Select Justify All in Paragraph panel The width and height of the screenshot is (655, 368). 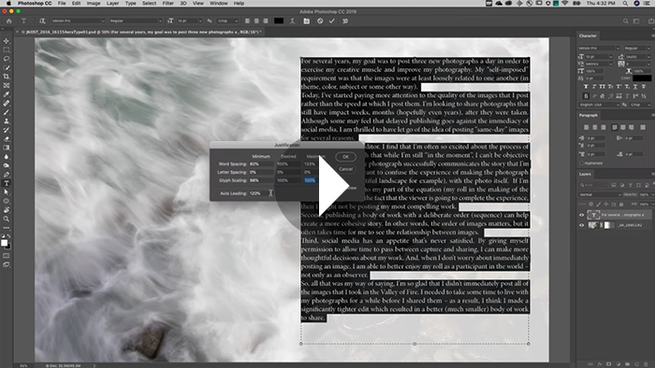click(x=643, y=128)
